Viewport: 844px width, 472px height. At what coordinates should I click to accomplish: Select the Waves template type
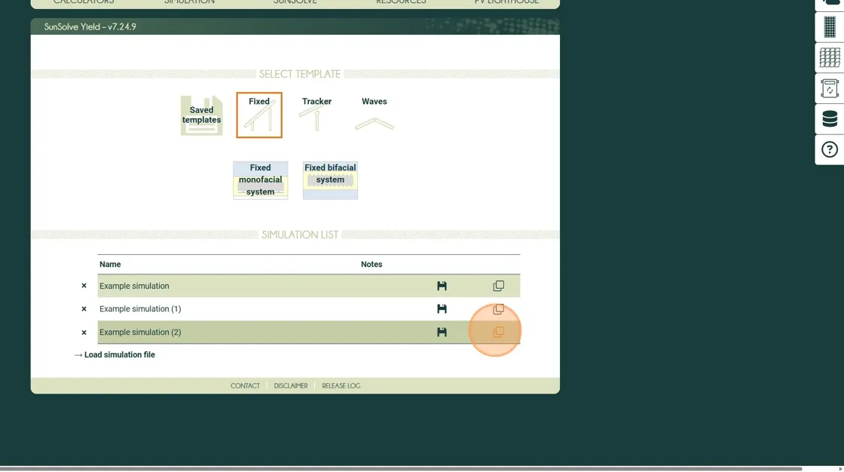click(374, 115)
